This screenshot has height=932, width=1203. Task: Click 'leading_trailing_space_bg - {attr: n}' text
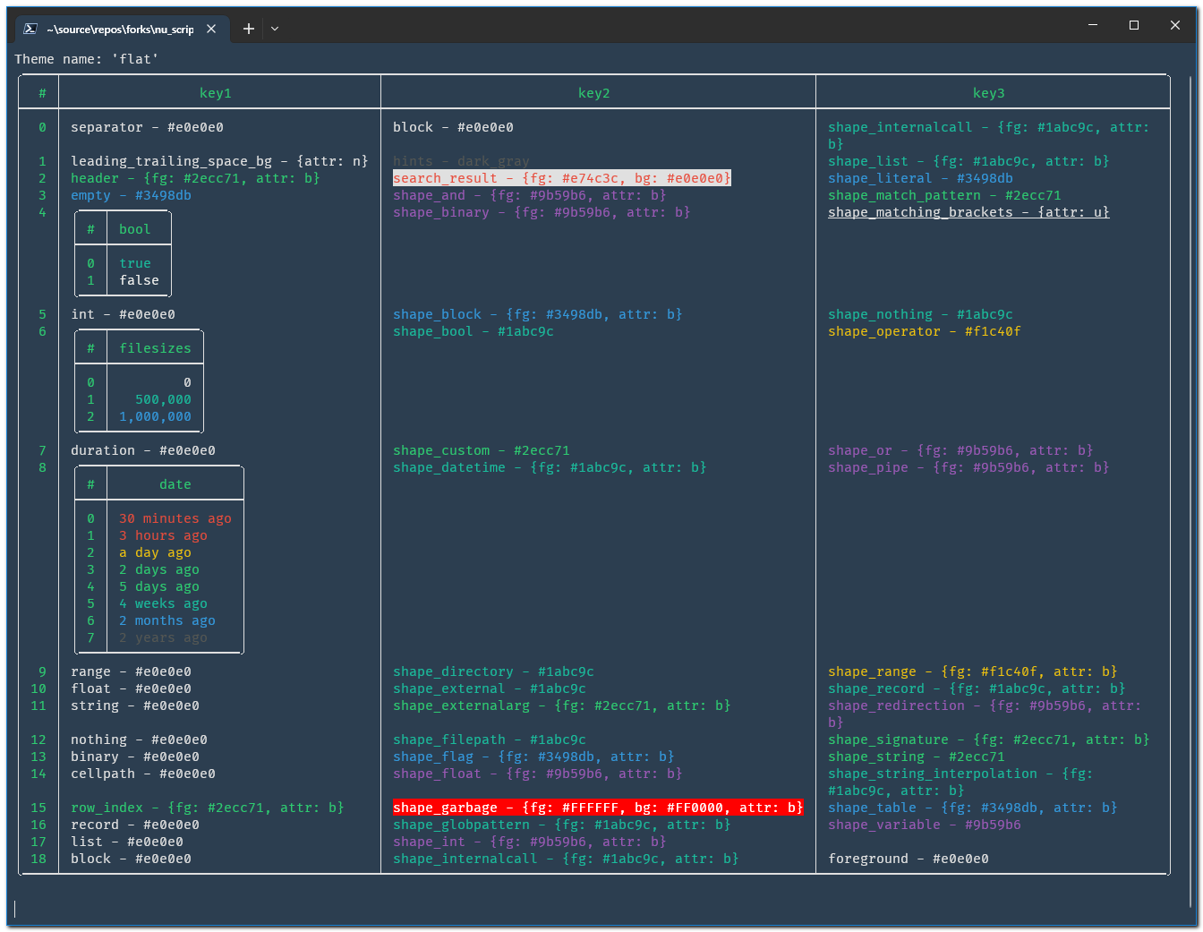[x=219, y=161]
